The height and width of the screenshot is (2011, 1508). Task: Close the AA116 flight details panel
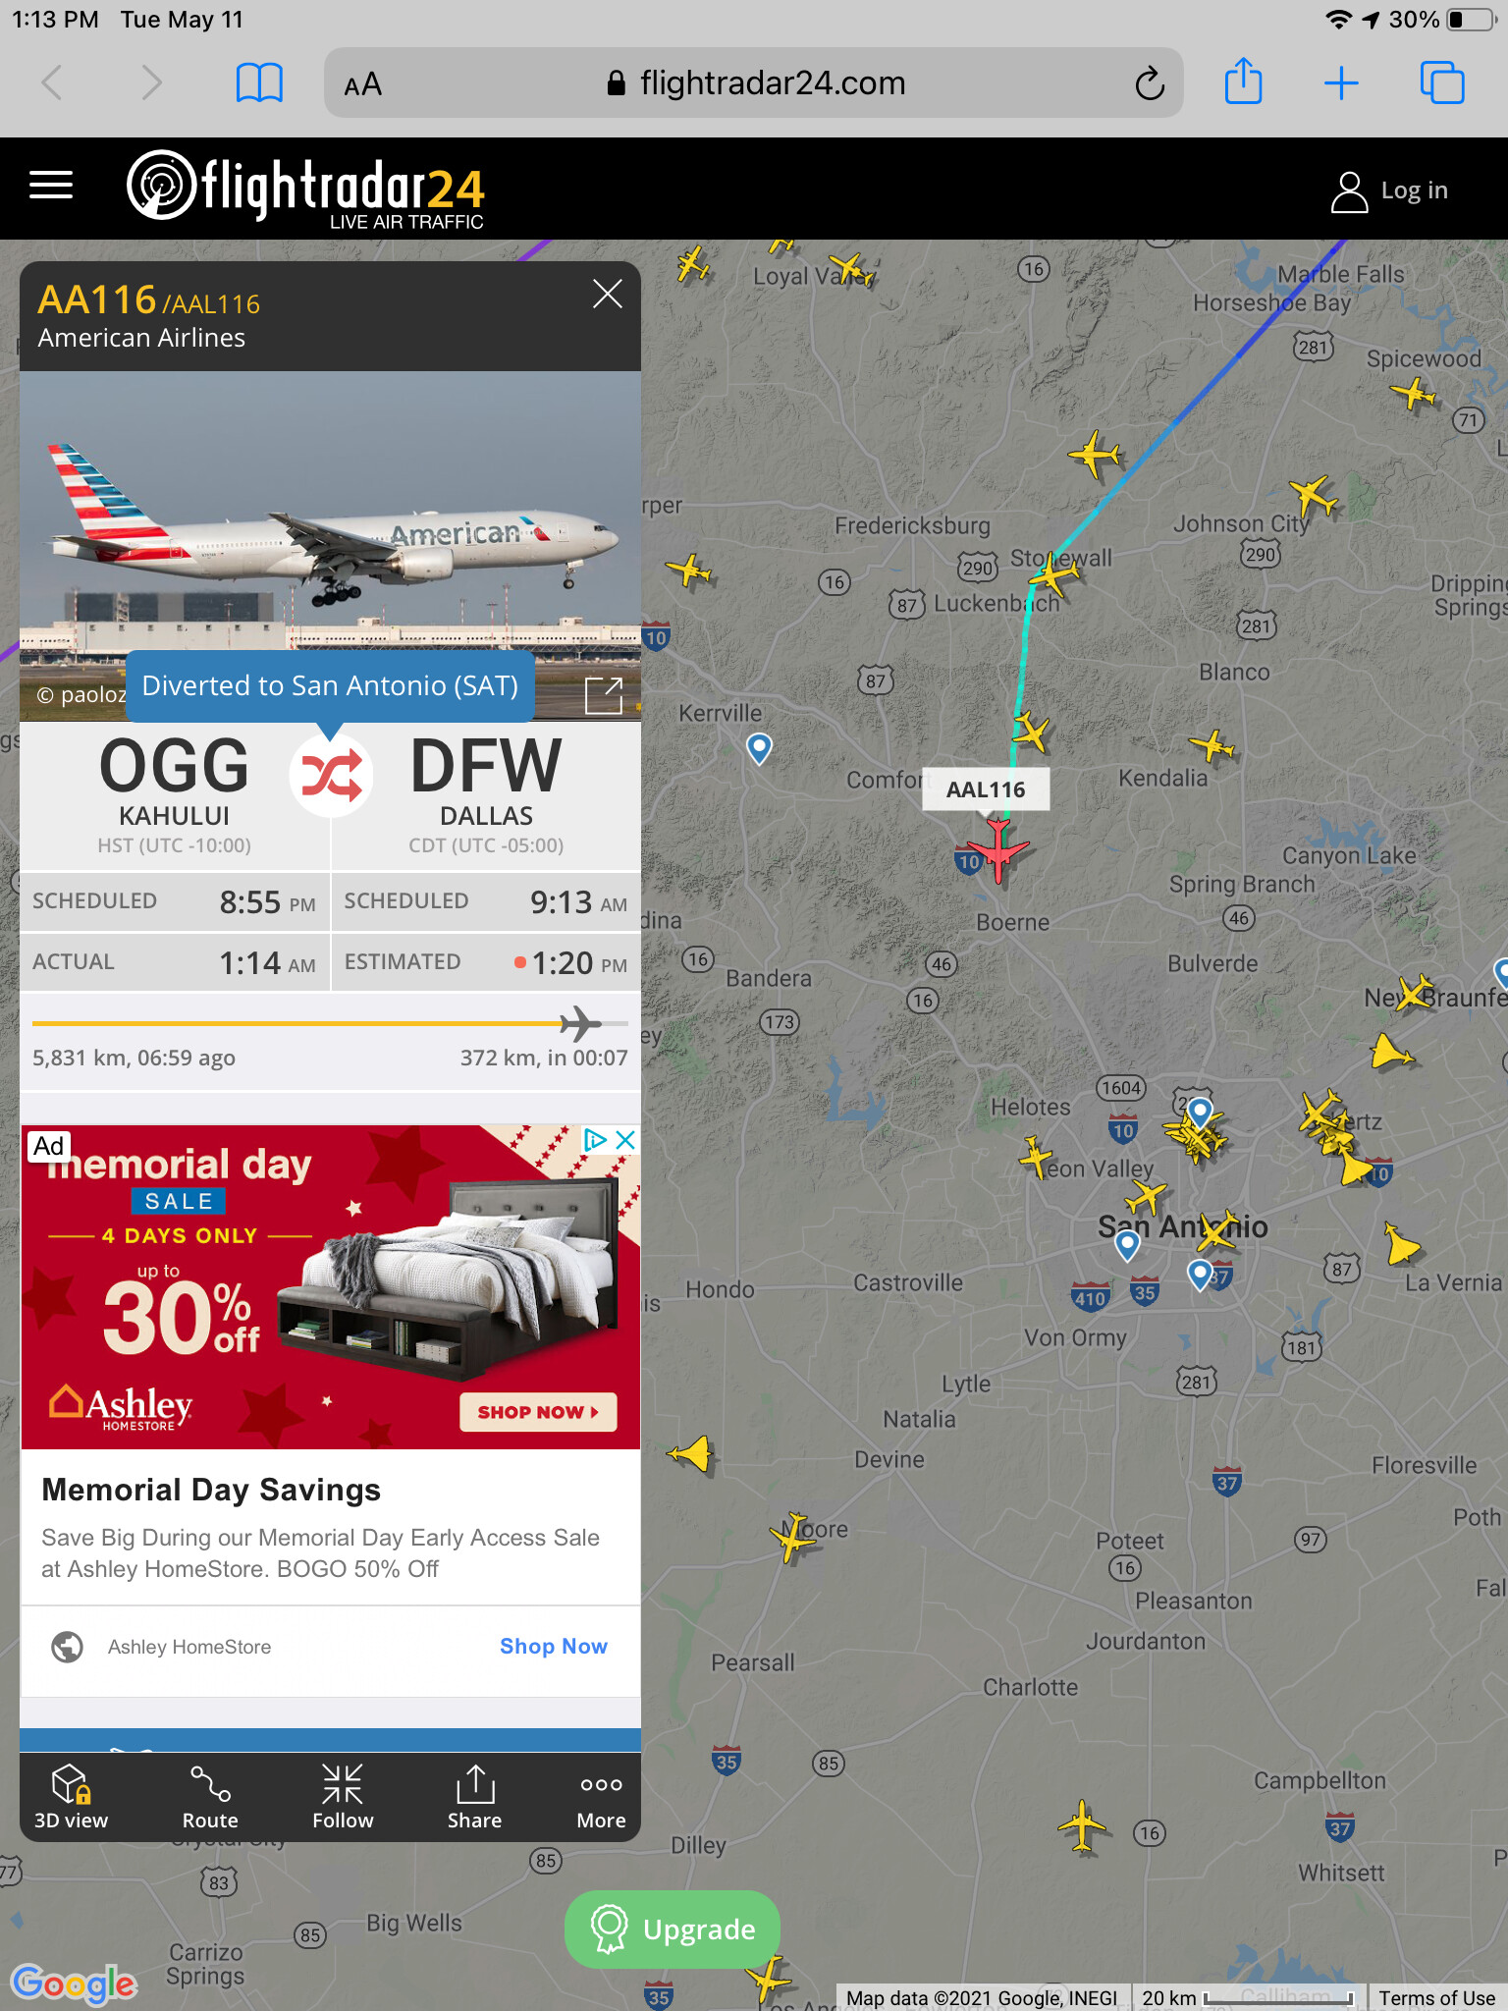tap(608, 294)
